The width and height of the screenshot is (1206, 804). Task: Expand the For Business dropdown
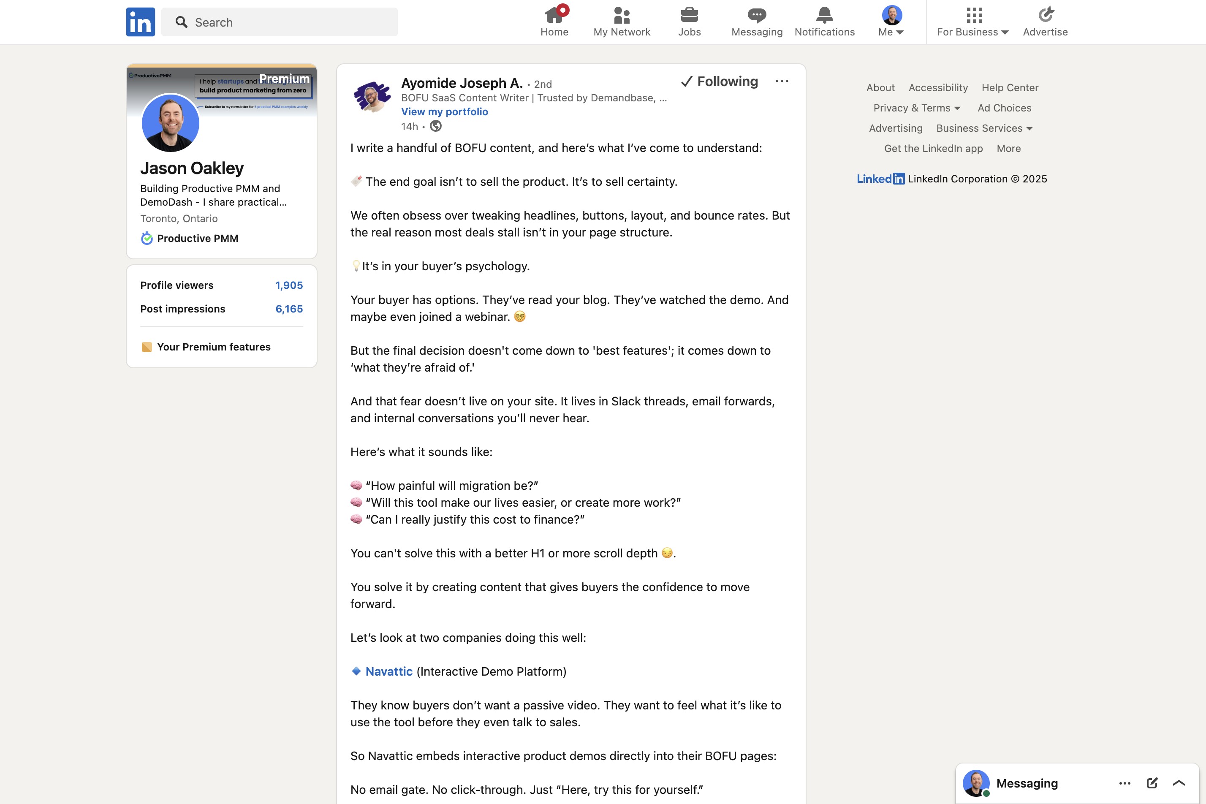(x=973, y=32)
